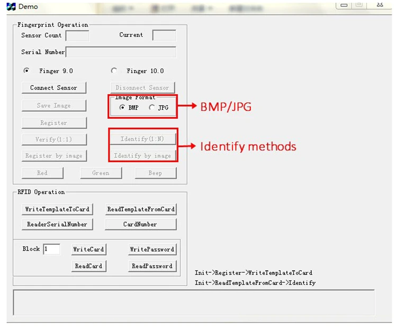Screen dimensions: 397x330
Task: Click the status message box at bottom
Action: [194, 302]
